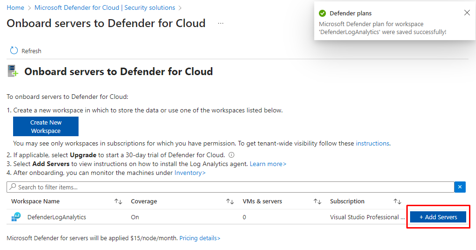This screenshot has width=476, height=250.
Task: Open the Learn more link
Action: pyautogui.click(x=268, y=164)
